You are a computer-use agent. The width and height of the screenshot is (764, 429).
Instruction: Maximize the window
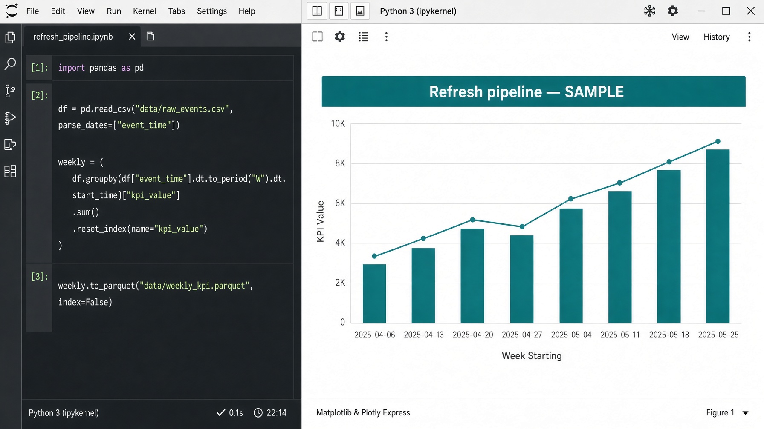click(x=726, y=11)
